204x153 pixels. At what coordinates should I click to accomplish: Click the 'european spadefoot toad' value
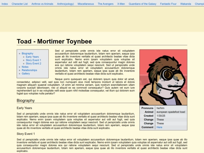(171, 112)
